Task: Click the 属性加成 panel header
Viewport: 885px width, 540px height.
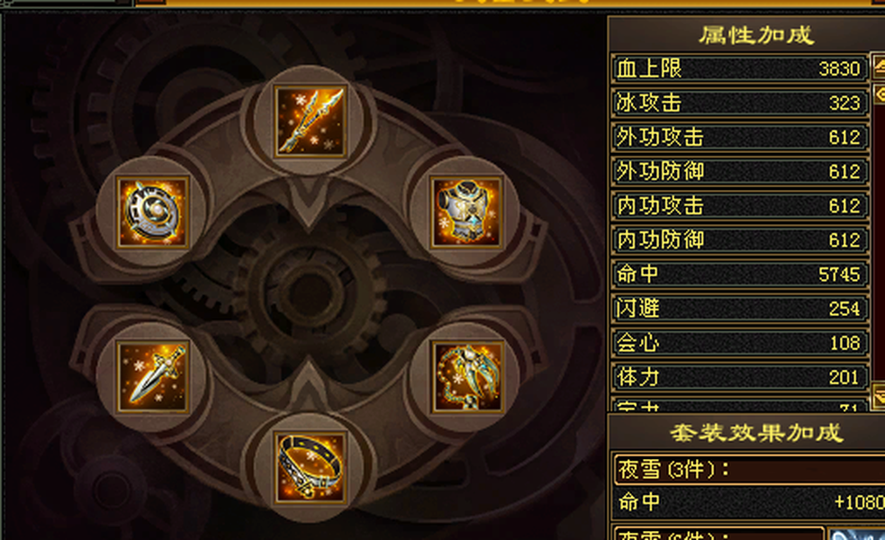Action: point(756,35)
